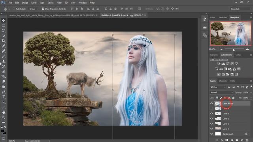Add an Invert adjustment
The width and height of the screenshot is (253, 142).
(219, 74)
